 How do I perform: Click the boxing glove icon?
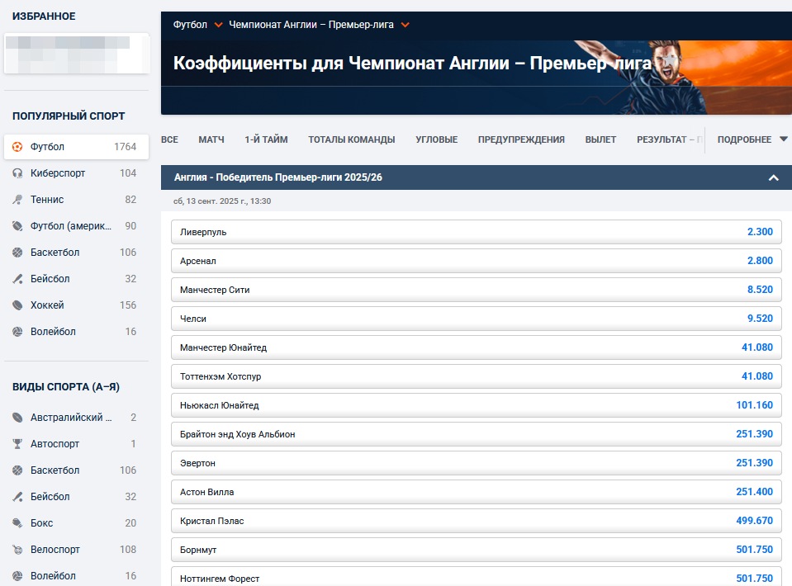tap(17, 523)
